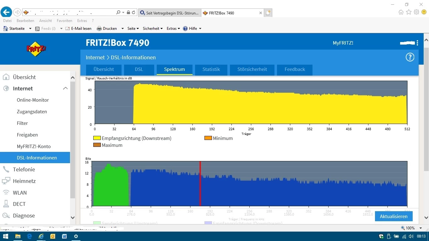Open Internet Explorer from the taskbar
Image resolution: width=429 pixels, height=241 pixels.
(41, 236)
